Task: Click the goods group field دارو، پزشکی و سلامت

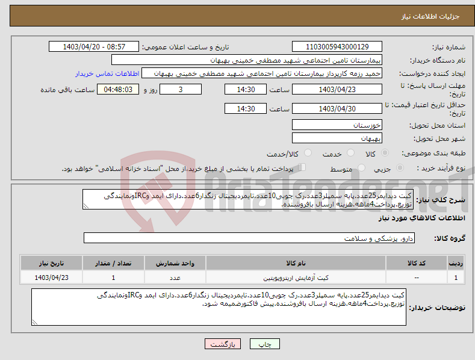Action: coord(249,238)
